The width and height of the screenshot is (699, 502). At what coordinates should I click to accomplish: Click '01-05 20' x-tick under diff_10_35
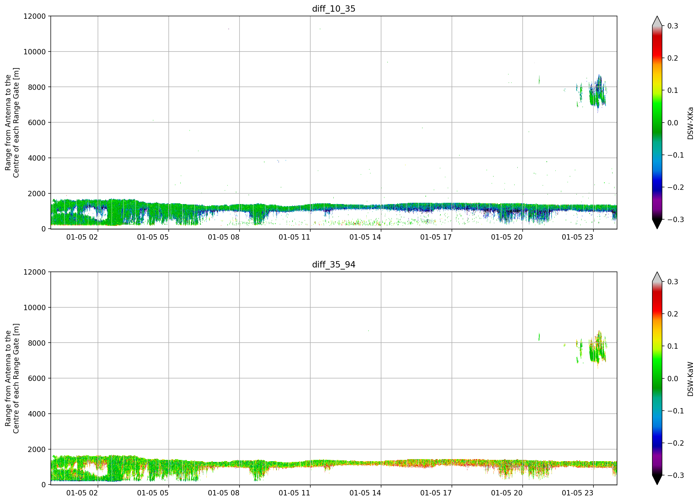[507, 237]
